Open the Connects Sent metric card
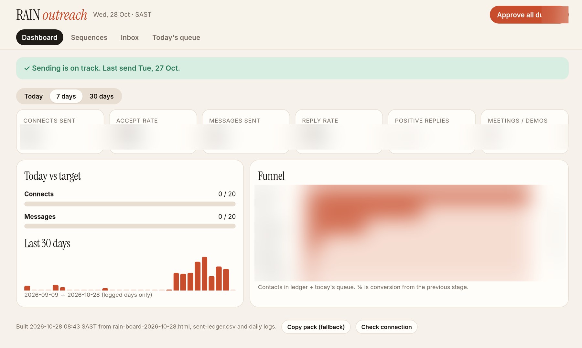The height and width of the screenshot is (348, 582). (60, 132)
